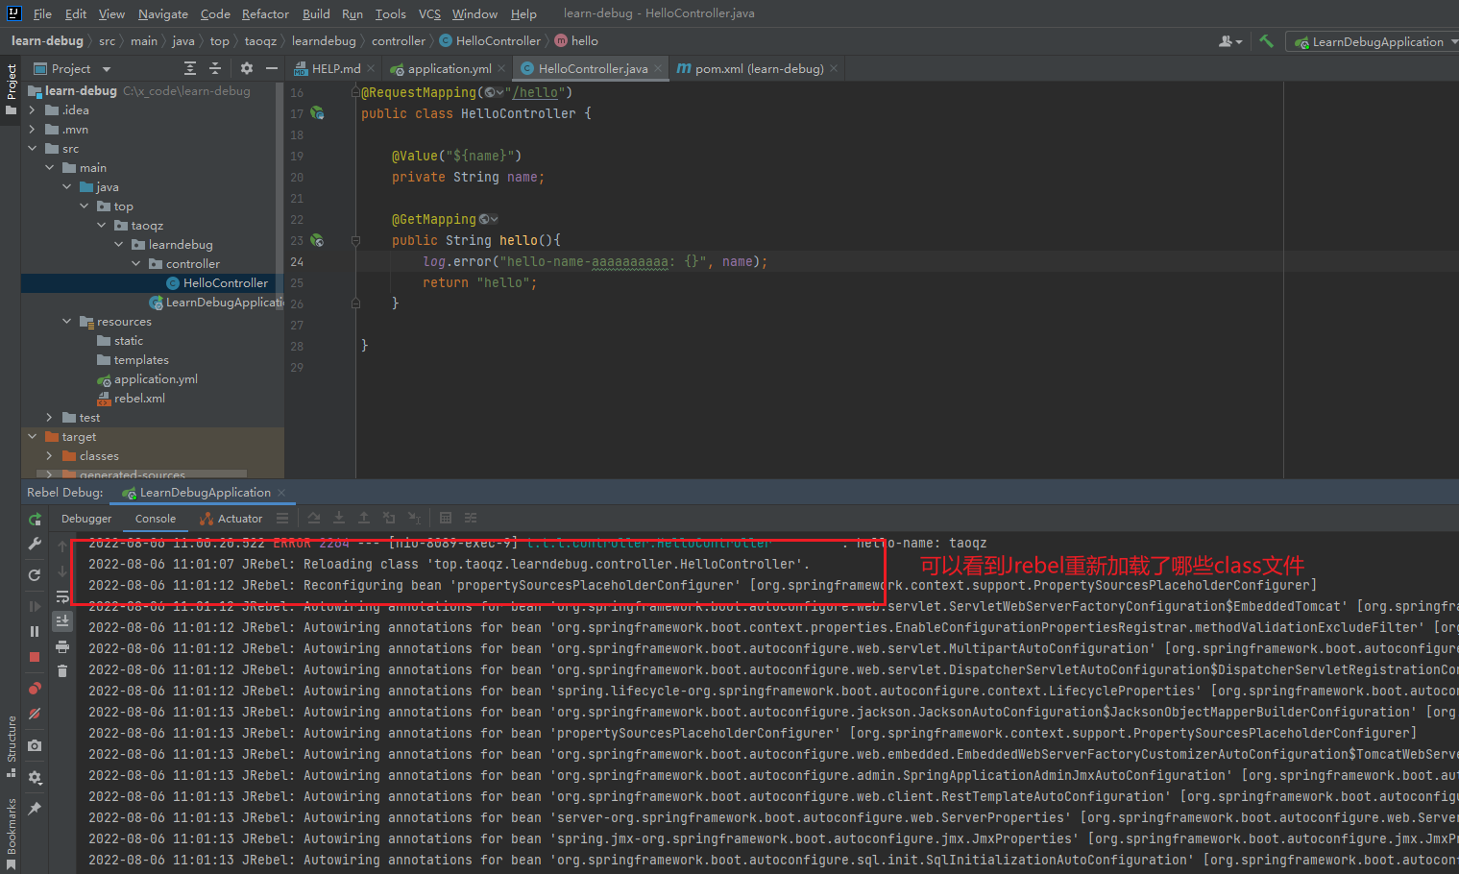Collapse the controller package
Image resolution: width=1459 pixels, height=874 pixels.
pos(135,264)
